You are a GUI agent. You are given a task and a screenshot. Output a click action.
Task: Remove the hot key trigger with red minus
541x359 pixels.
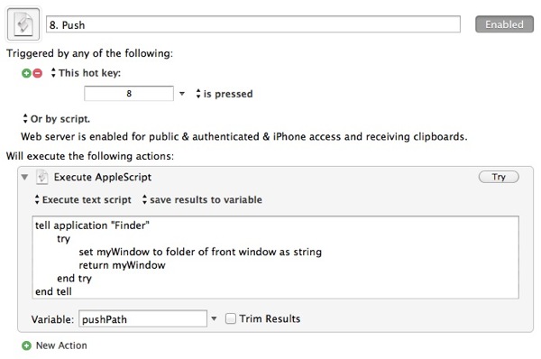(x=38, y=73)
